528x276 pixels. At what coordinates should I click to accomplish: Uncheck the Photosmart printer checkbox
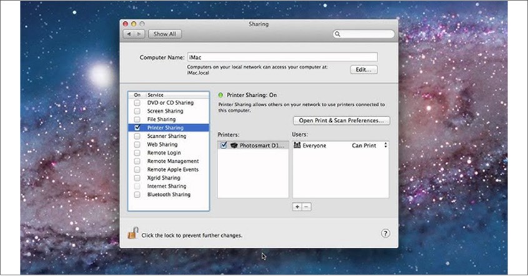[224, 145]
